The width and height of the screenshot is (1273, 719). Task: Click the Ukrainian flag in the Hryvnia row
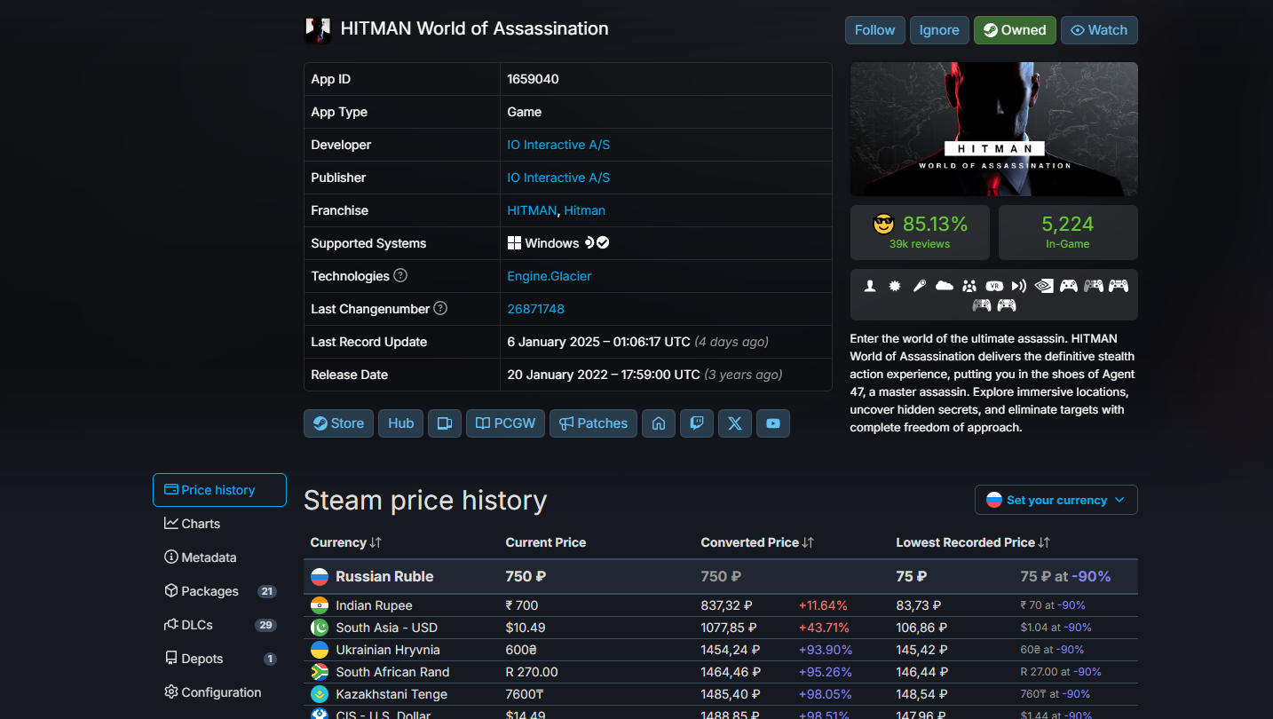coord(320,650)
